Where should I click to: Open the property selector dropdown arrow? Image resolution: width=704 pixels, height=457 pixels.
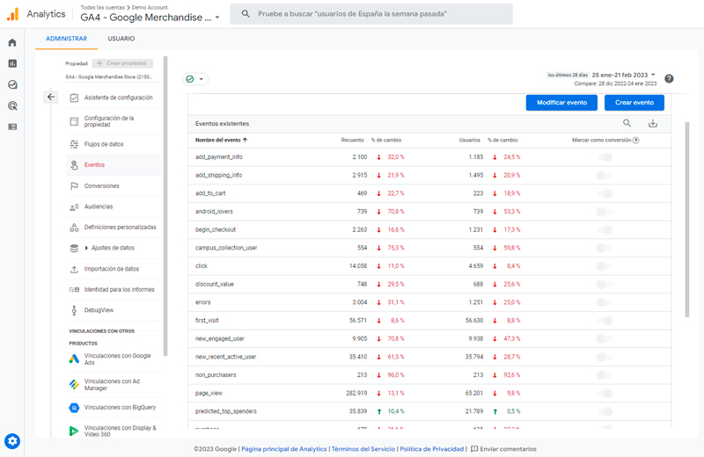(217, 18)
